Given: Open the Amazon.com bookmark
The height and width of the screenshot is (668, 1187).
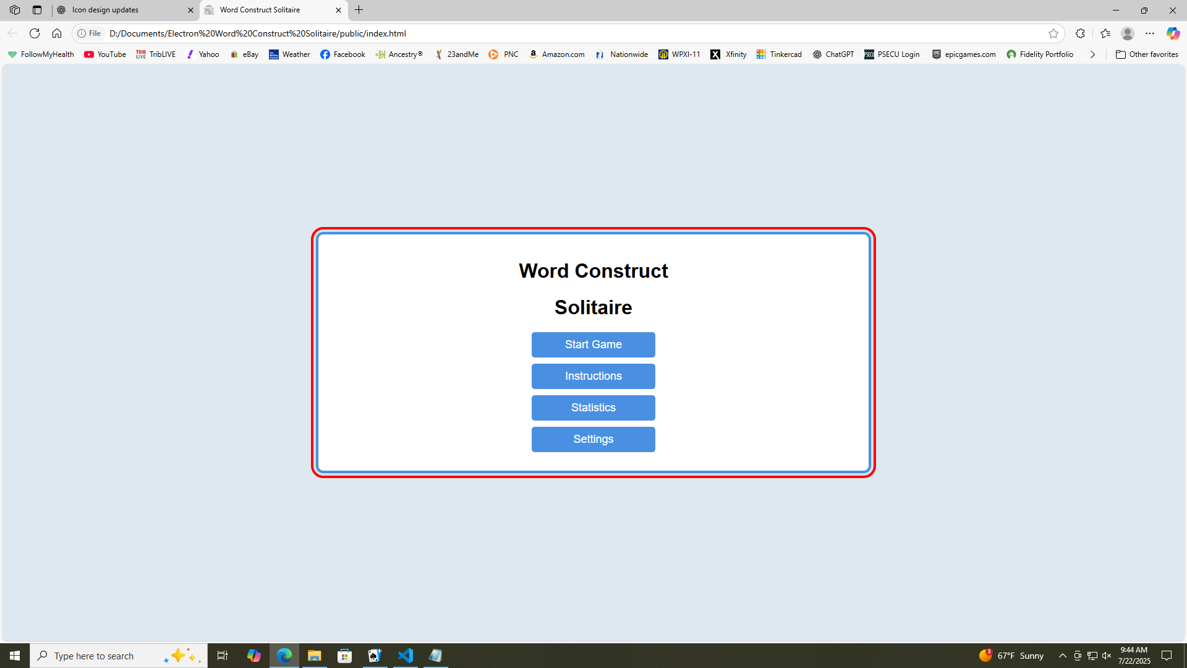Looking at the screenshot, I should (x=556, y=54).
